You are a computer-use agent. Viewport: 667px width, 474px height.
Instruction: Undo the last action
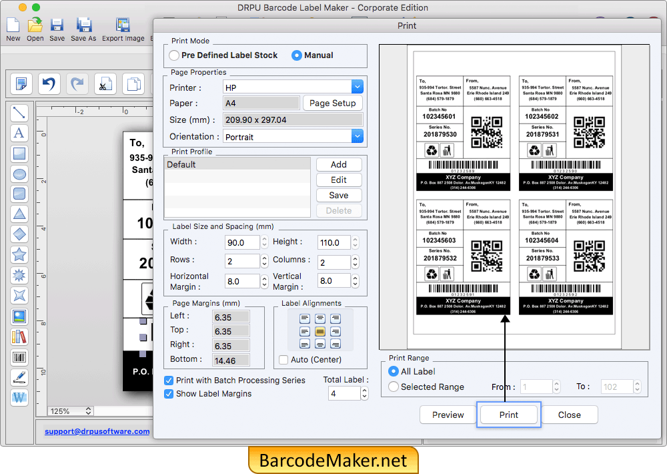coord(49,83)
